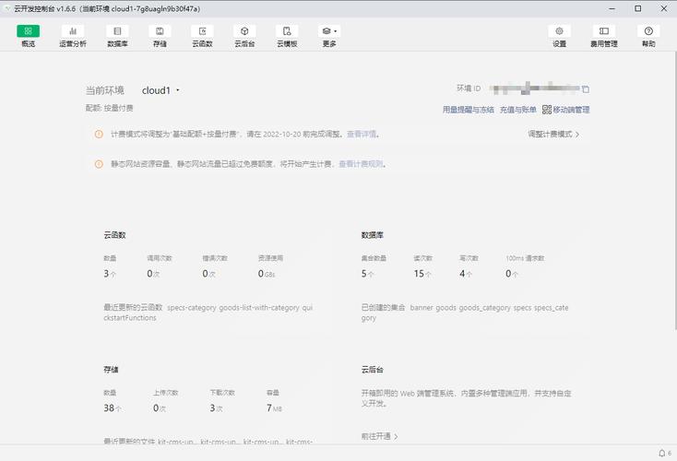Expand the 更多 toolbar dropdown
Screen dimensions: 677x461
coord(329,31)
